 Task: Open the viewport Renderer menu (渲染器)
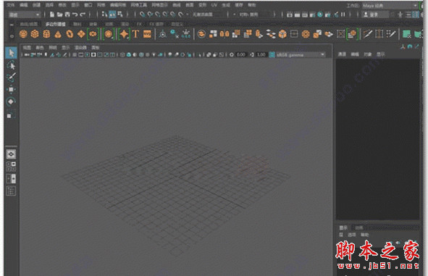pyautogui.click(x=80, y=48)
